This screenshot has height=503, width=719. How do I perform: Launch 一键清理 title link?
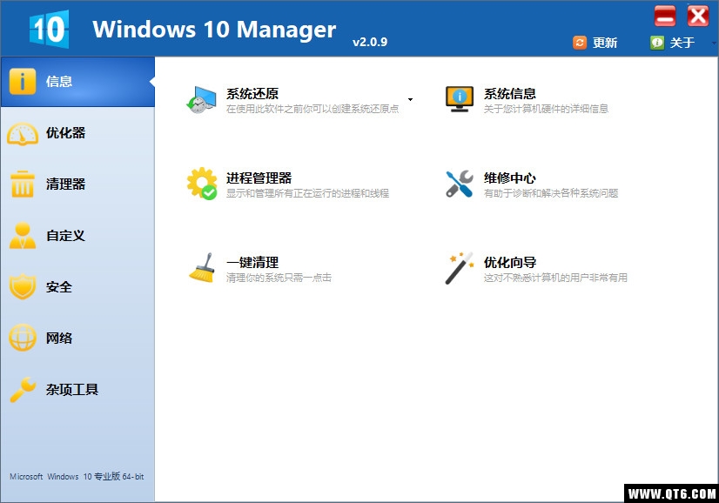click(x=252, y=262)
